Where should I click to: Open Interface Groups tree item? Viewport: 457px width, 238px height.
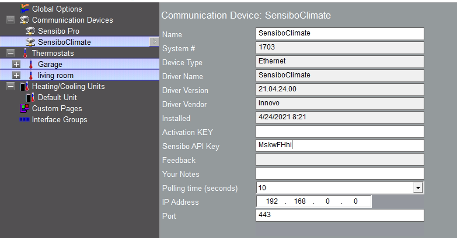tap(60, 119)
